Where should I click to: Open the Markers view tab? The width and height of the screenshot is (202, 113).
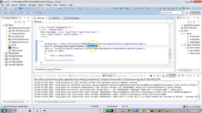pos(39,76)
